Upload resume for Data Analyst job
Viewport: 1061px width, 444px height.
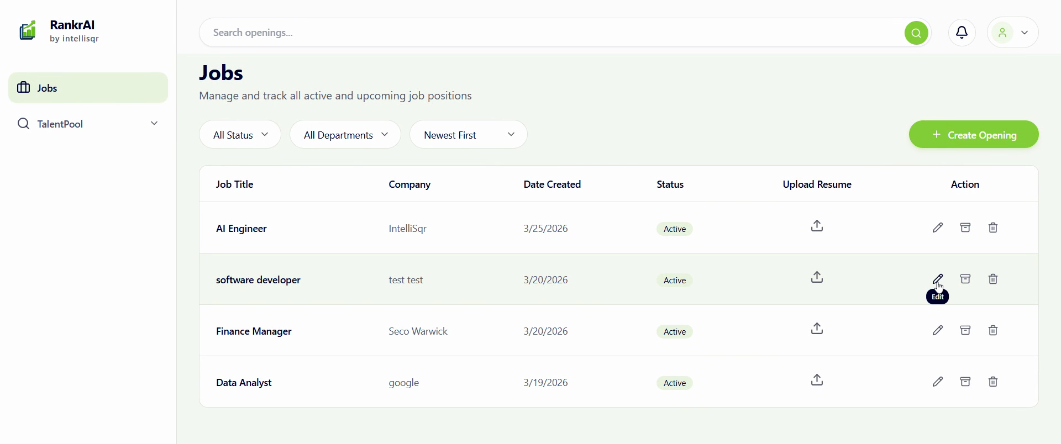coord(817,380)
